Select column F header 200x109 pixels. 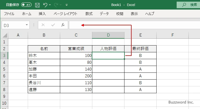173,35
